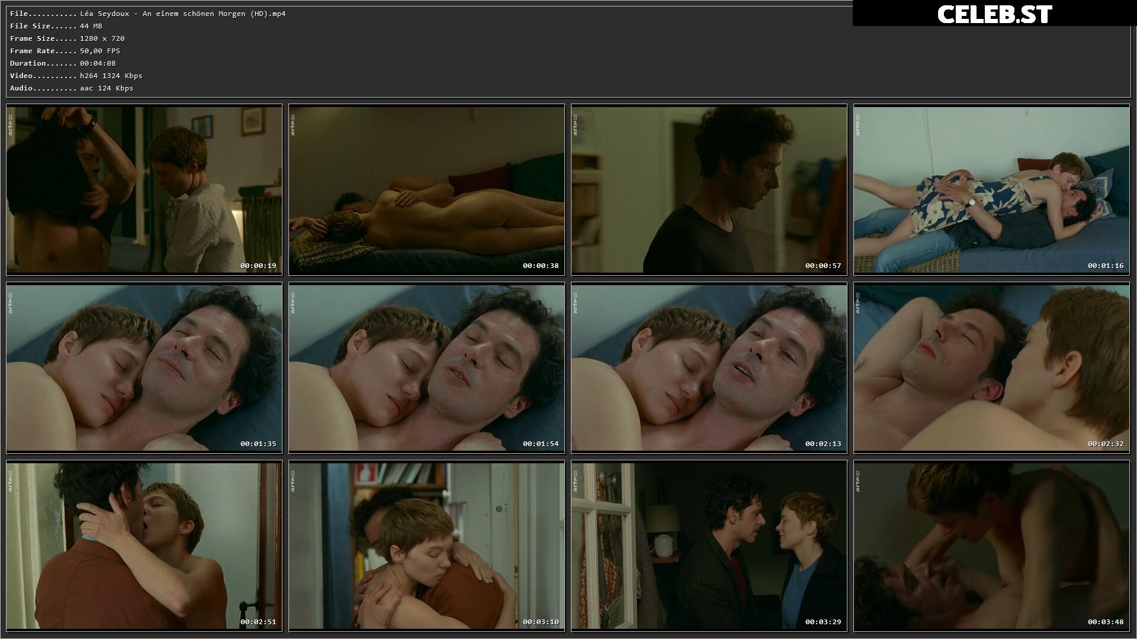Viewport: 1137px width, 639px height.
Task: Select the '50,00 FPS' frame rate value
Action: coord(100,51)
